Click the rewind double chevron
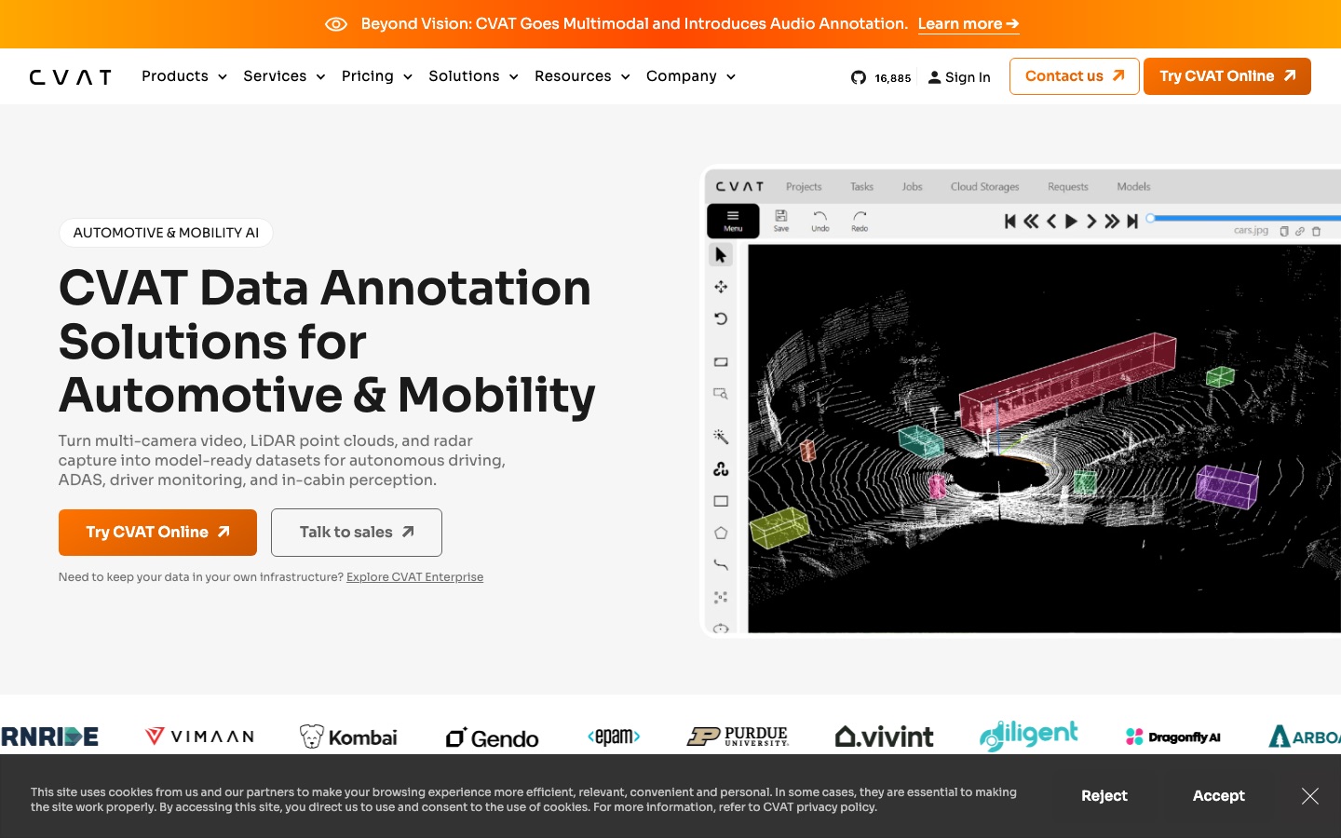This screenshot has width=1341, height=838. point(1031,221)
